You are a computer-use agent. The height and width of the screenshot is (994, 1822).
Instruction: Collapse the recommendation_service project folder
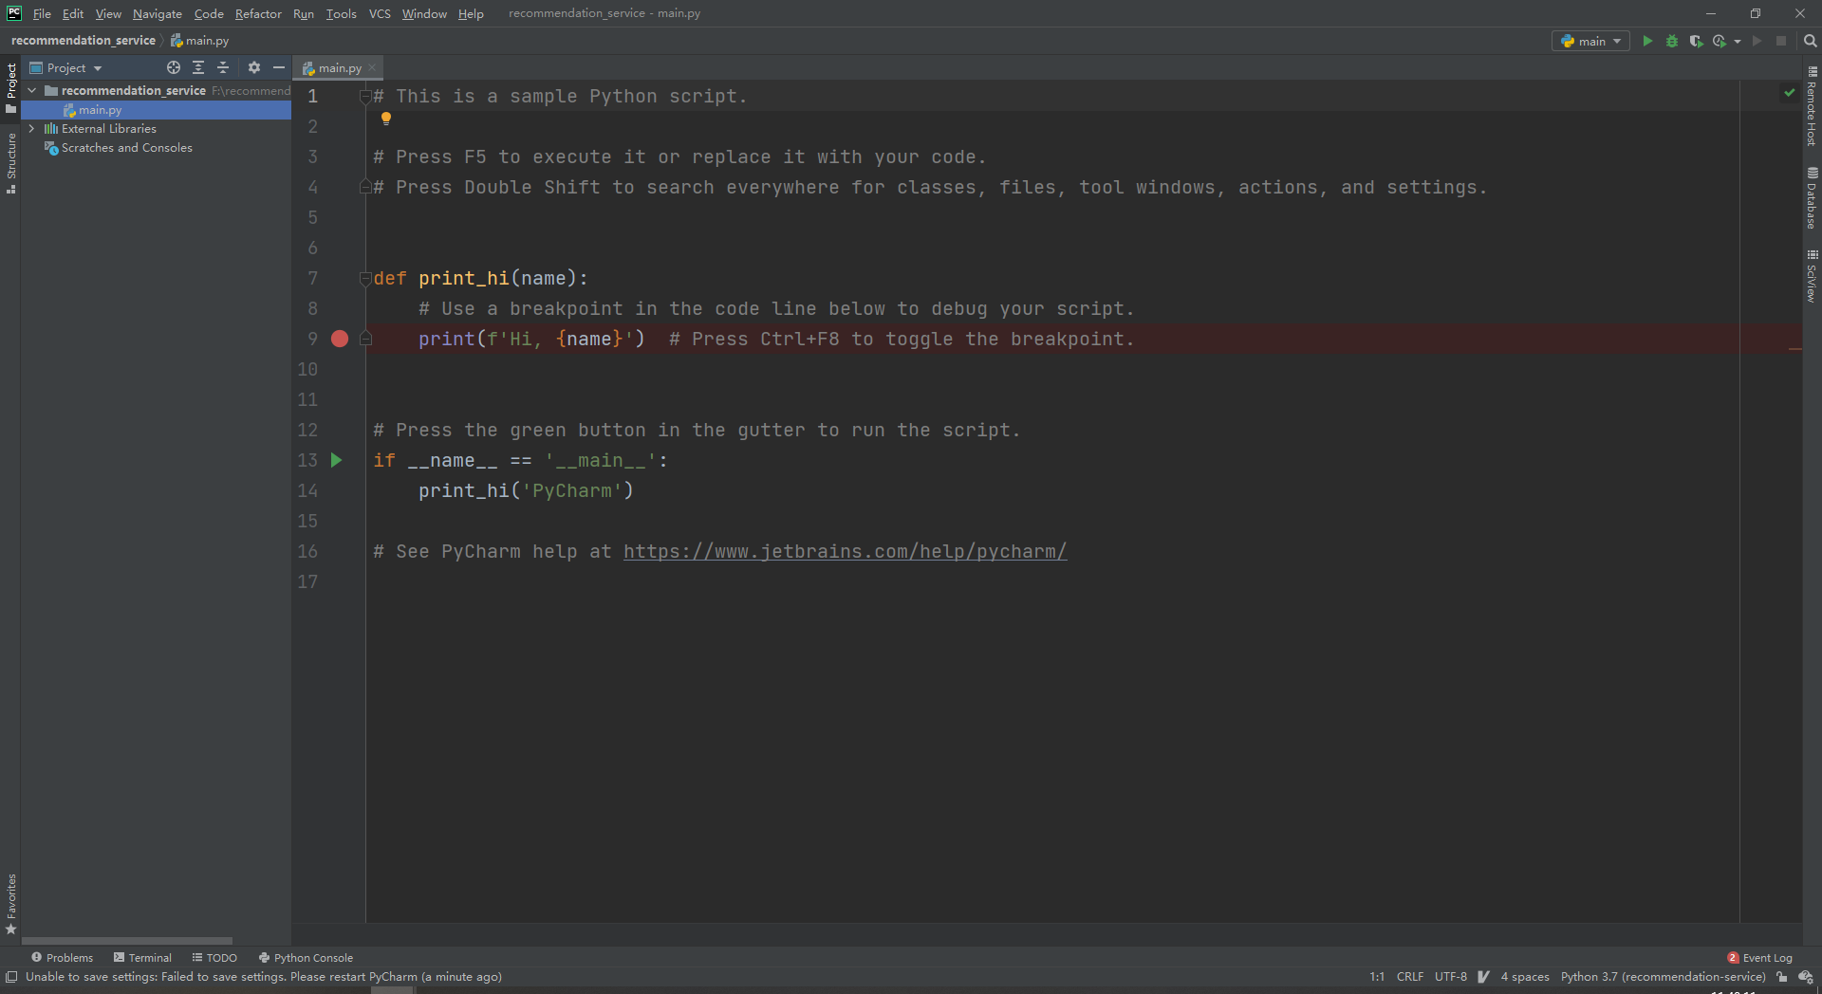coord(32,91)
